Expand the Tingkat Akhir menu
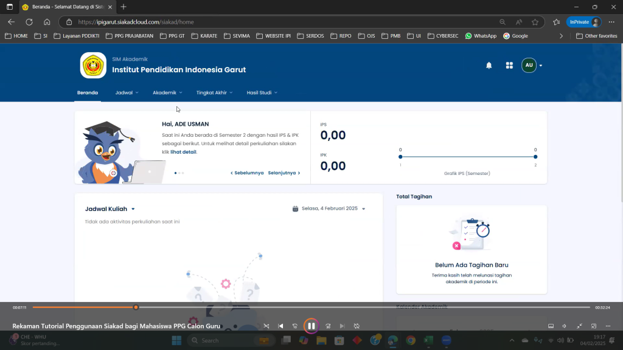This screenshot has width=623, height=350. point(214,92)
